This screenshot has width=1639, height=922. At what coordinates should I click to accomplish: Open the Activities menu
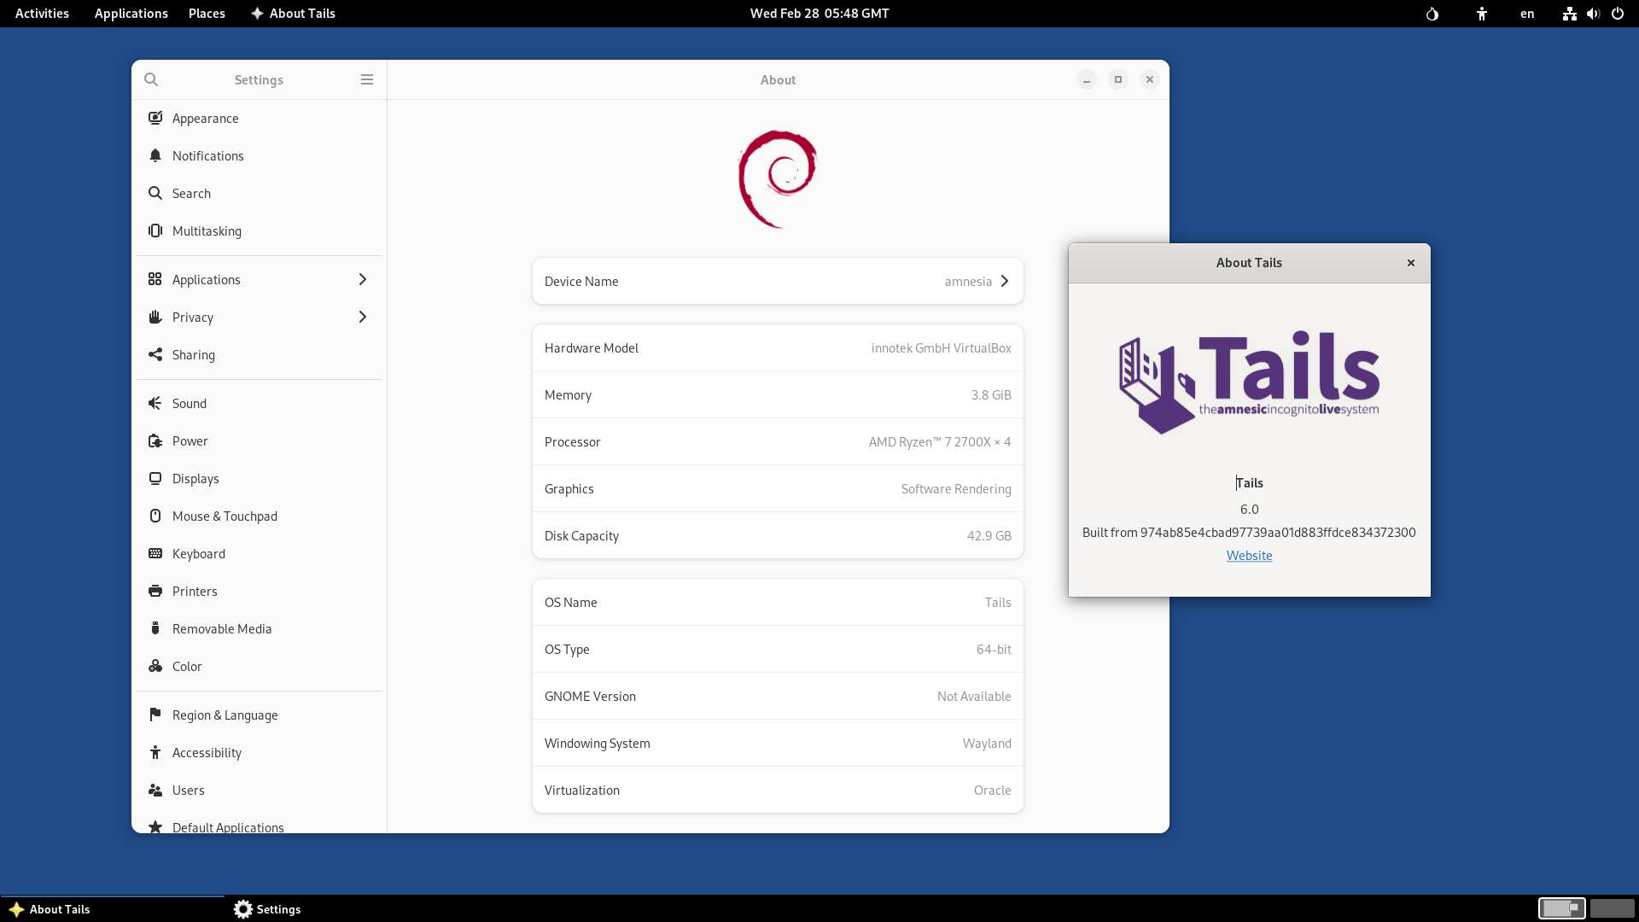point(41,13)
